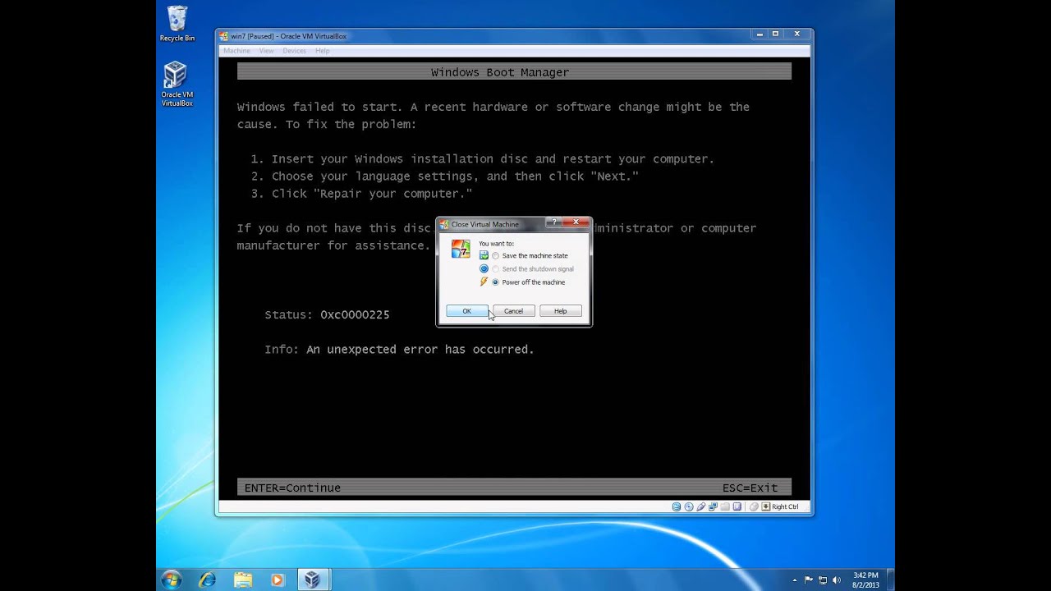Select Send the shutdown signal option
This screenshot has width=1051, height=591.
(x=533, y=268)
